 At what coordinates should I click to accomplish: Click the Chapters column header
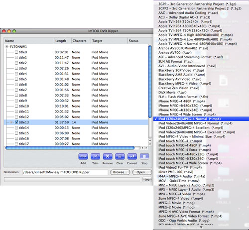81,41
